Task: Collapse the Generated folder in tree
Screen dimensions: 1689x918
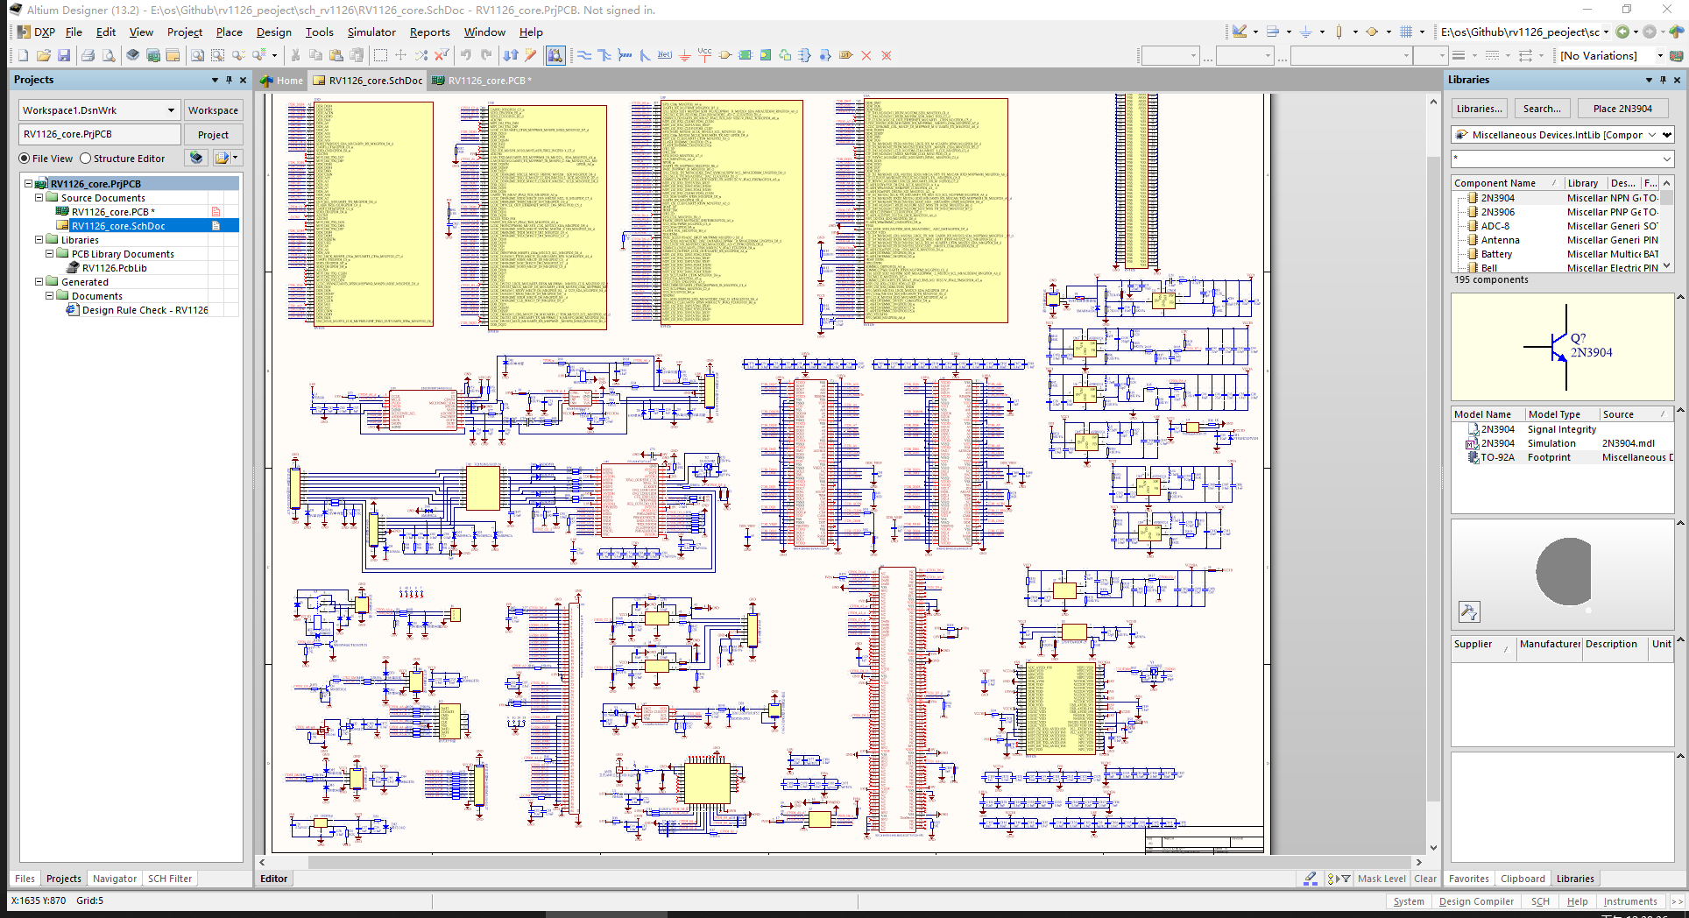Action: coord(39,282)
